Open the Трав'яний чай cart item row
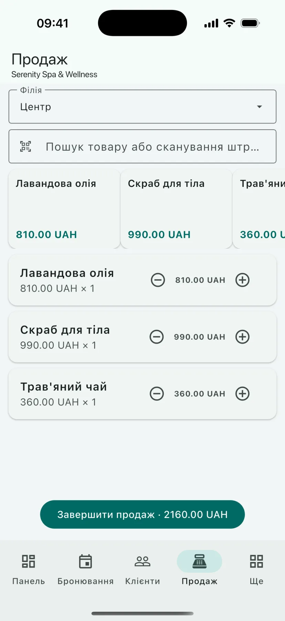This screenshot has height=621, width=285. click(142, 394)
